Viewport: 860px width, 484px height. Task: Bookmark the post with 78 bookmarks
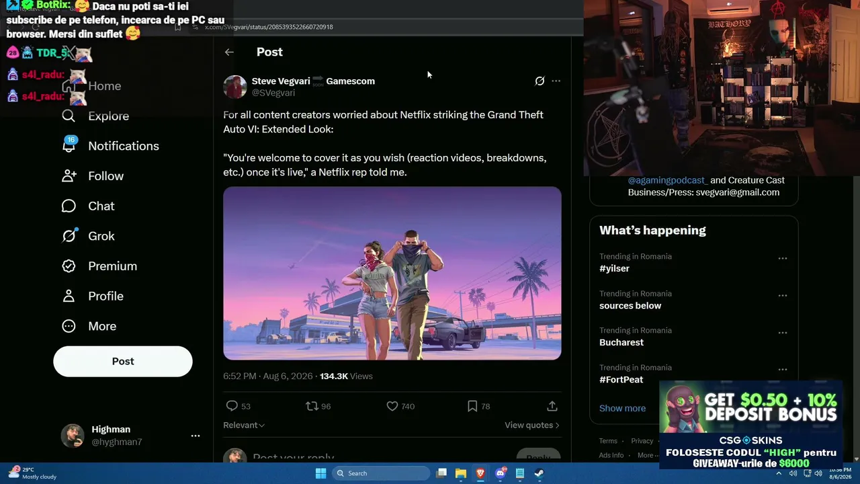tap(478, 406)
